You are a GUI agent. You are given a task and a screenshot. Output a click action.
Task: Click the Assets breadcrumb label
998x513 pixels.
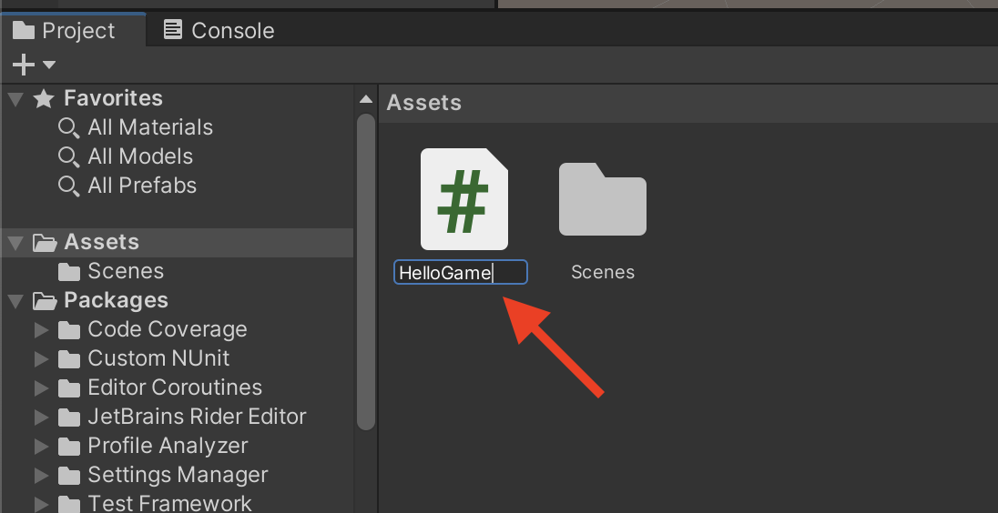tap(423, 103)
